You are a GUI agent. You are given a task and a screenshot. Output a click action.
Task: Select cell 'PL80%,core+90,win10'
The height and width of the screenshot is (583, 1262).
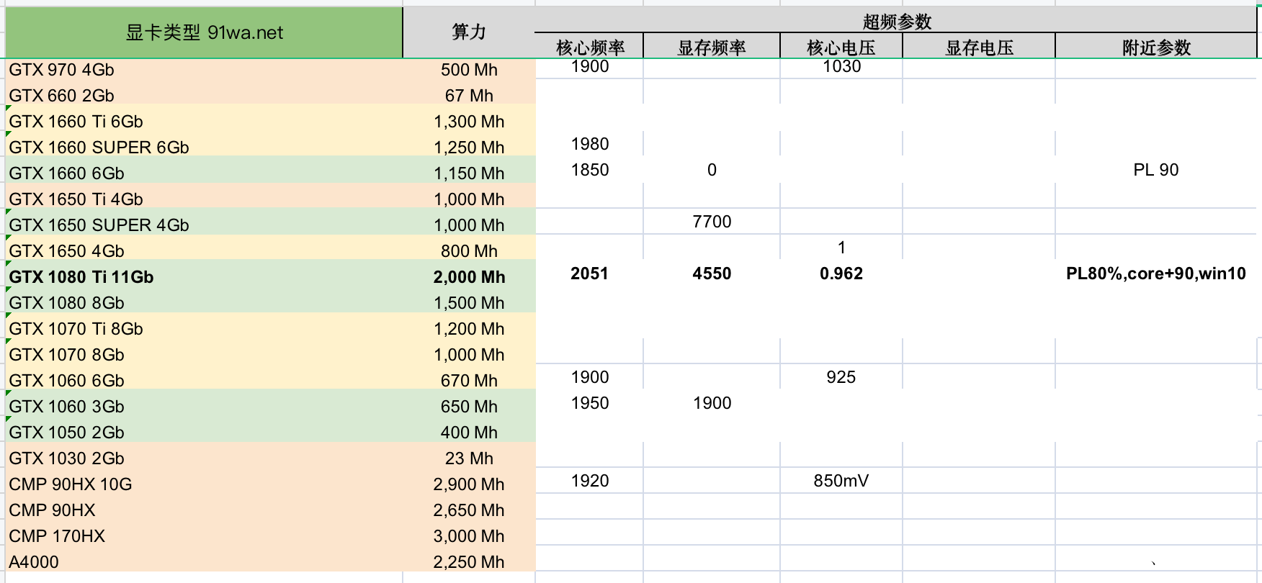(x=1156, y=274)
